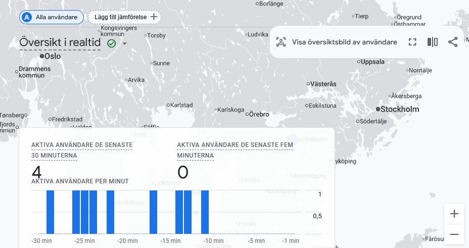Zoom in on the map with plus
The height and width of the screenshot is (248, 469).
coord(454,214)
